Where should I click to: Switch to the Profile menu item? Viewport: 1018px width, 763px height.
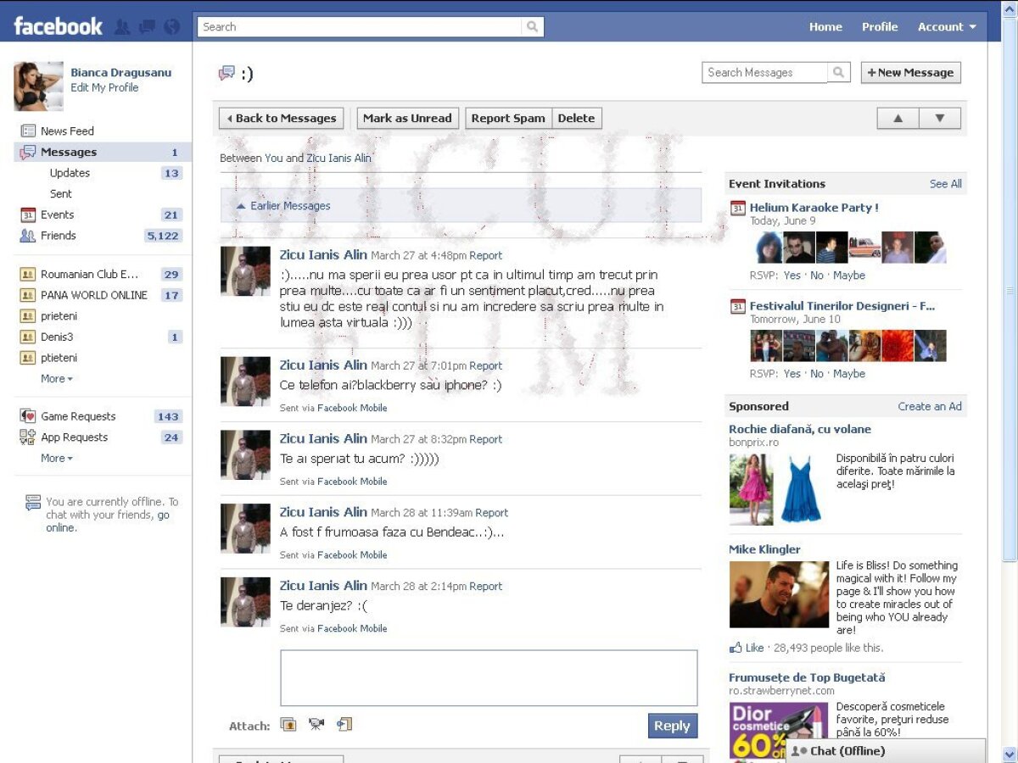tap(880, 26)
